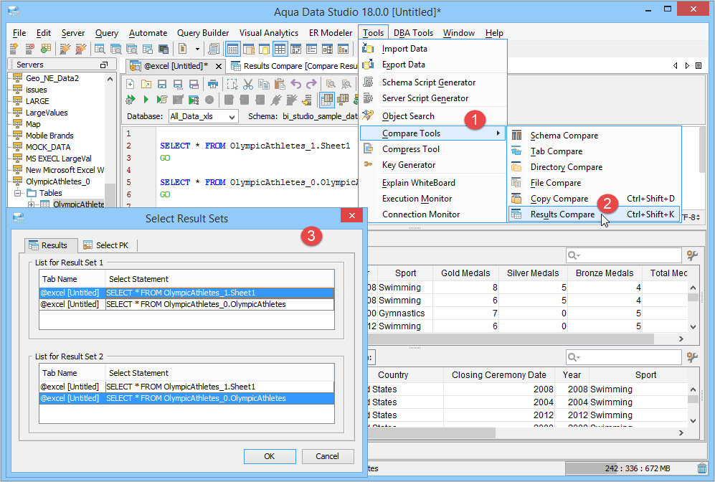Close the @excel [Untitled] tab with X
The image size is (715, 482).
point(219,66)
